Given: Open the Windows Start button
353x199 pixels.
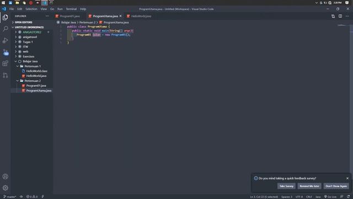Looking at the screenshot, I should [3, 3].
